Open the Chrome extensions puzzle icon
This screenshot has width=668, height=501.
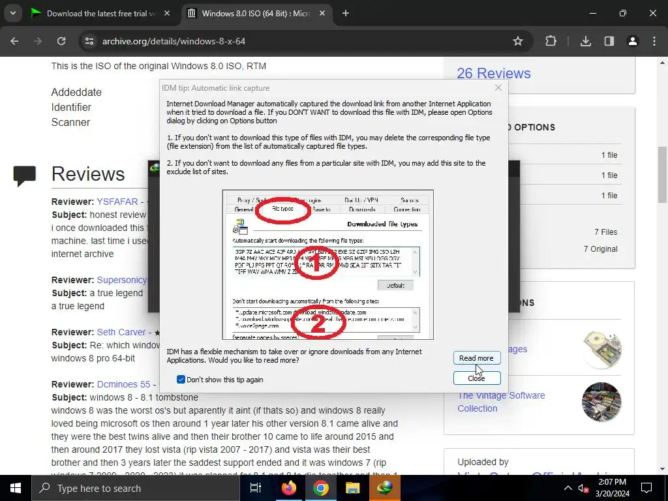click(551, 41)
